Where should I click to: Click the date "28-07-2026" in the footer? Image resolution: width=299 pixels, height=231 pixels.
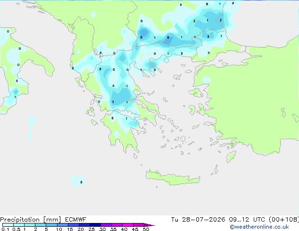(x=203, y=220)
